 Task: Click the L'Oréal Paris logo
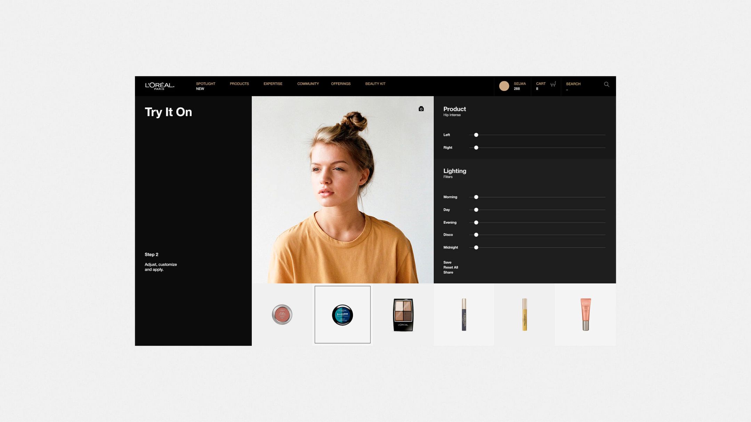(160, 86)
